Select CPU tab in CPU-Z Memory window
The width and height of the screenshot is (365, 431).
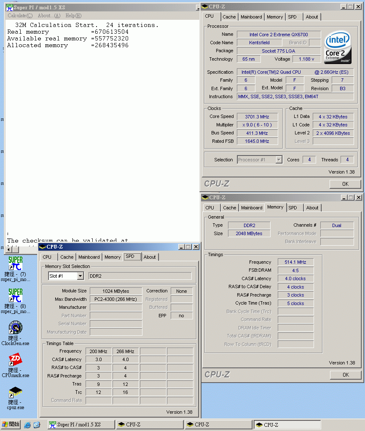tap(209, 208)
